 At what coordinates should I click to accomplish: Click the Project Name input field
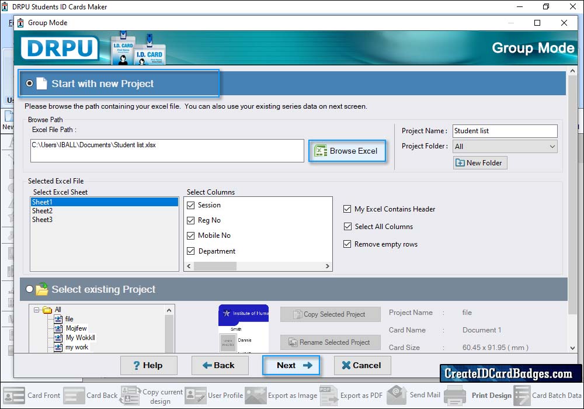pyautogui.click(x=505, y=131)
